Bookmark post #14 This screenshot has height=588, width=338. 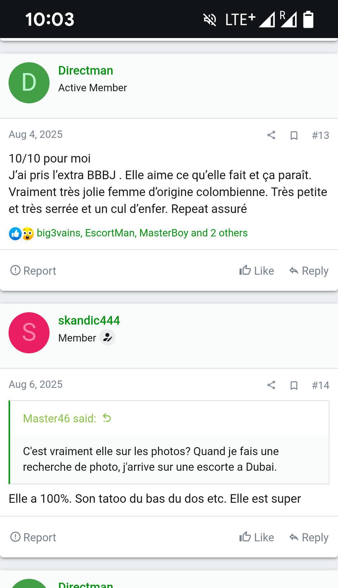294,385
